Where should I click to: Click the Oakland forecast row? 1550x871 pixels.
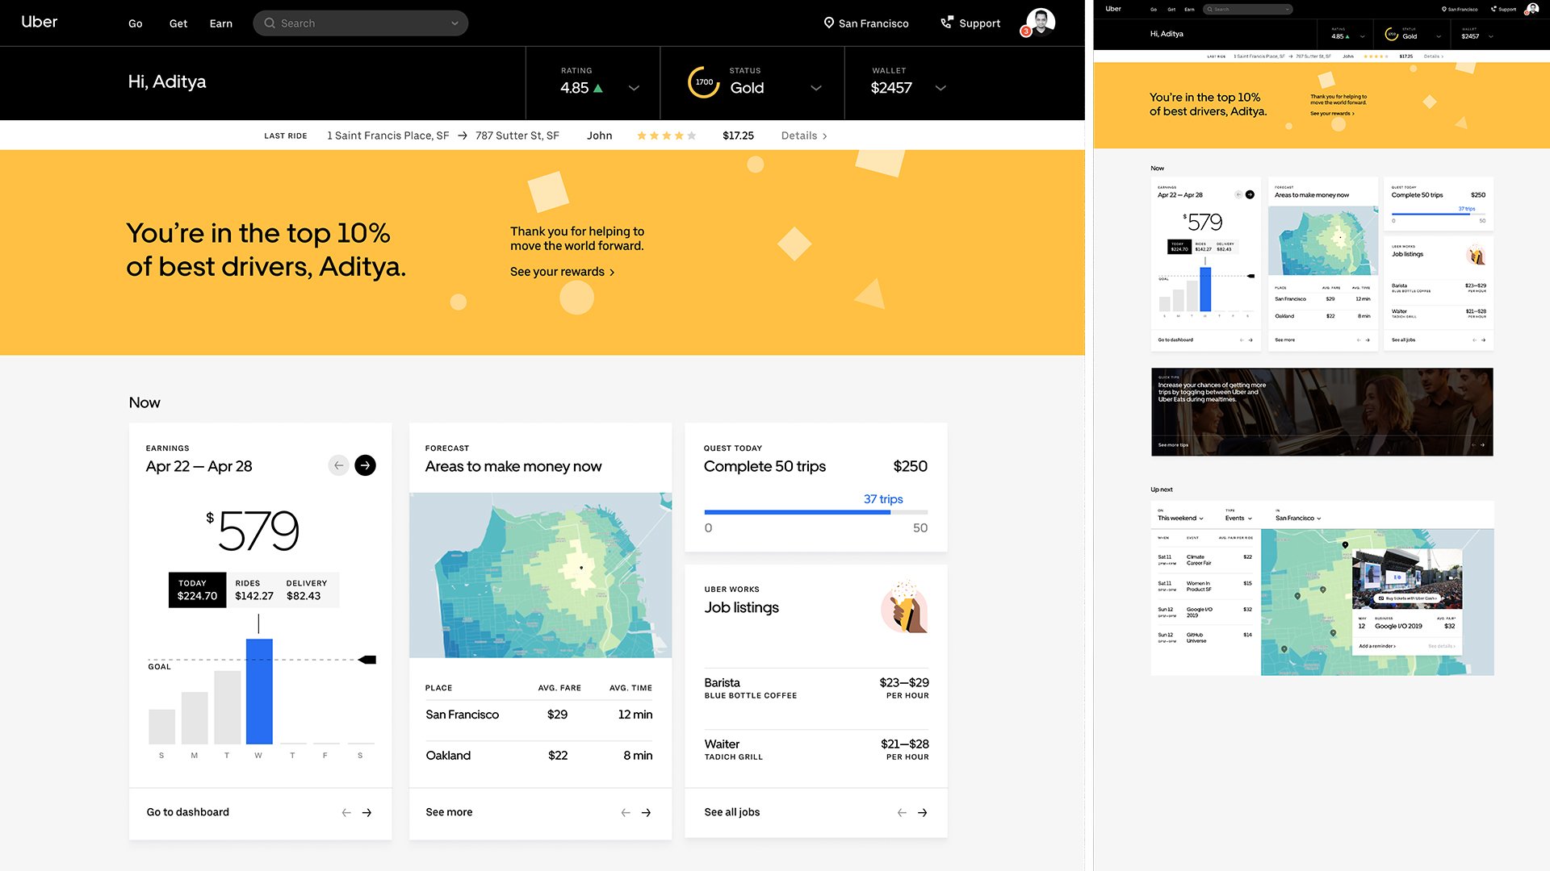538,756
